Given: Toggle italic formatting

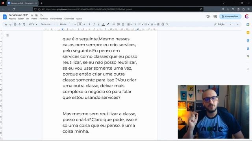Looking at the screenshot, I should tap(94, 24).
